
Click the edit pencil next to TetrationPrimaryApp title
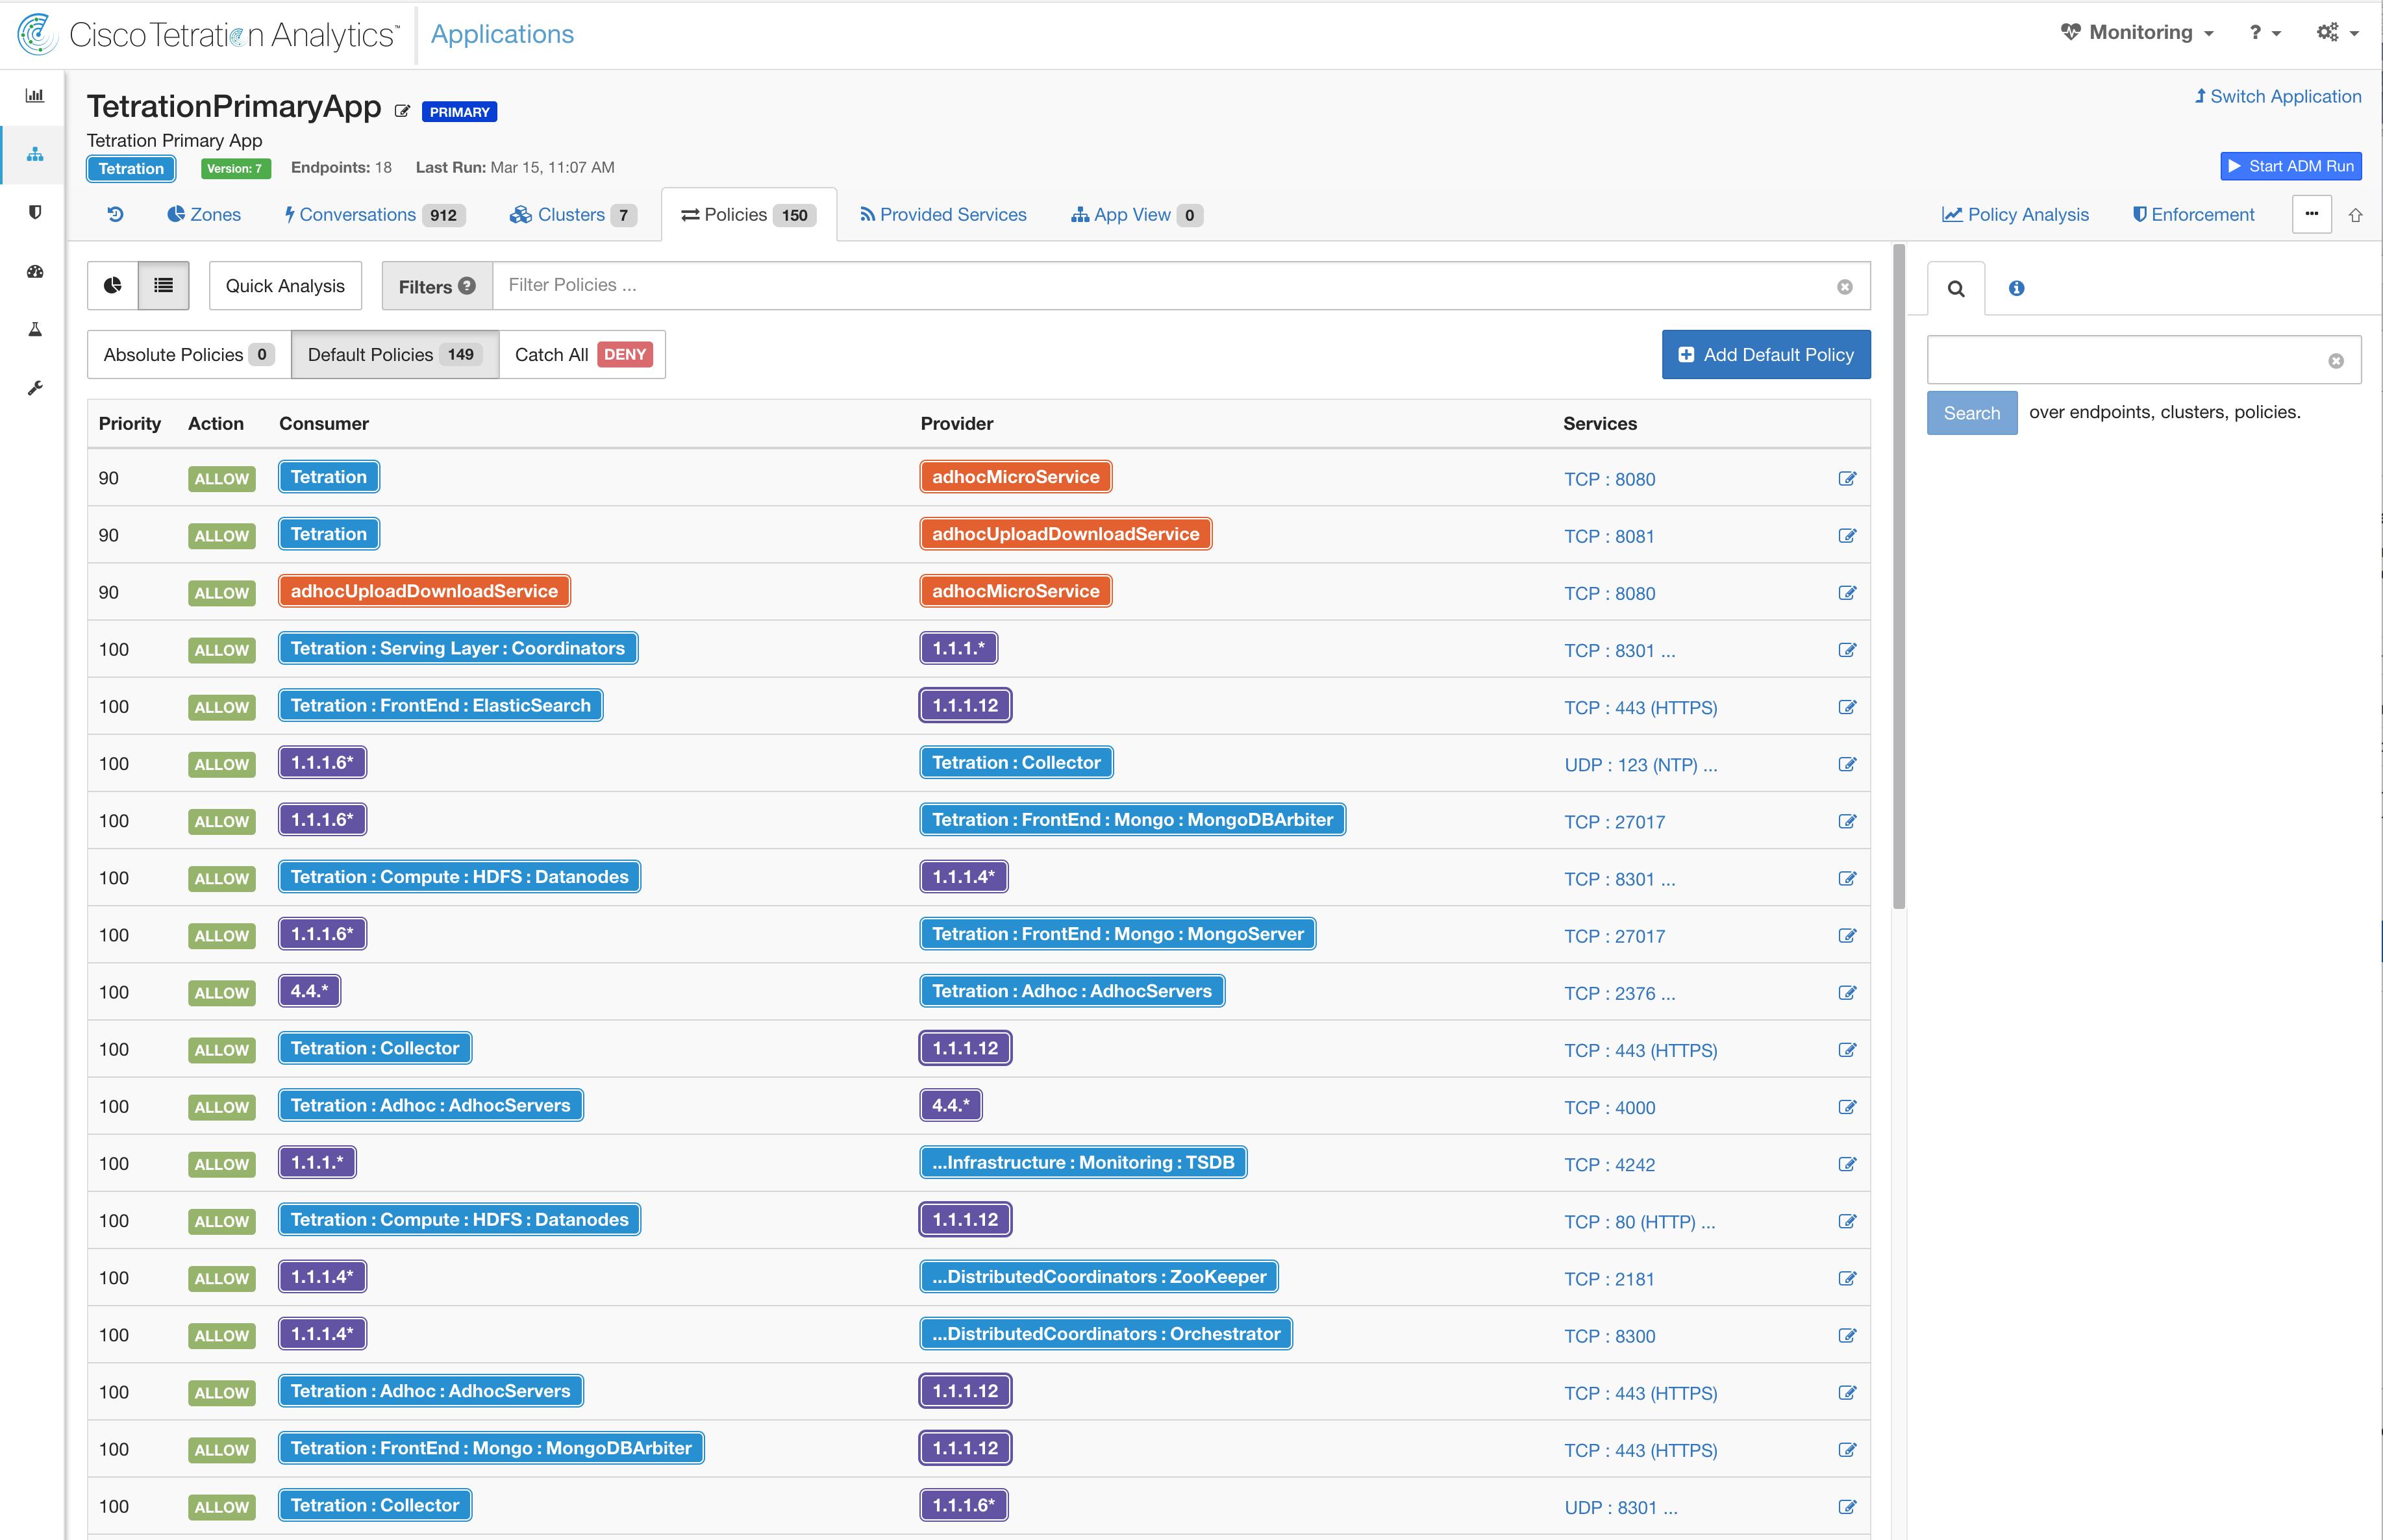[x=402, y=112]
